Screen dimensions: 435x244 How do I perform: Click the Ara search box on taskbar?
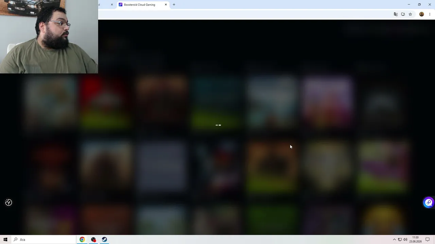(43, 240)
